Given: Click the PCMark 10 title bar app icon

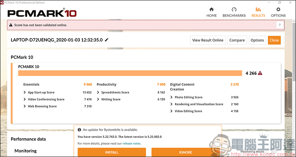Looking at the screenshot, I should coord(2,3).
